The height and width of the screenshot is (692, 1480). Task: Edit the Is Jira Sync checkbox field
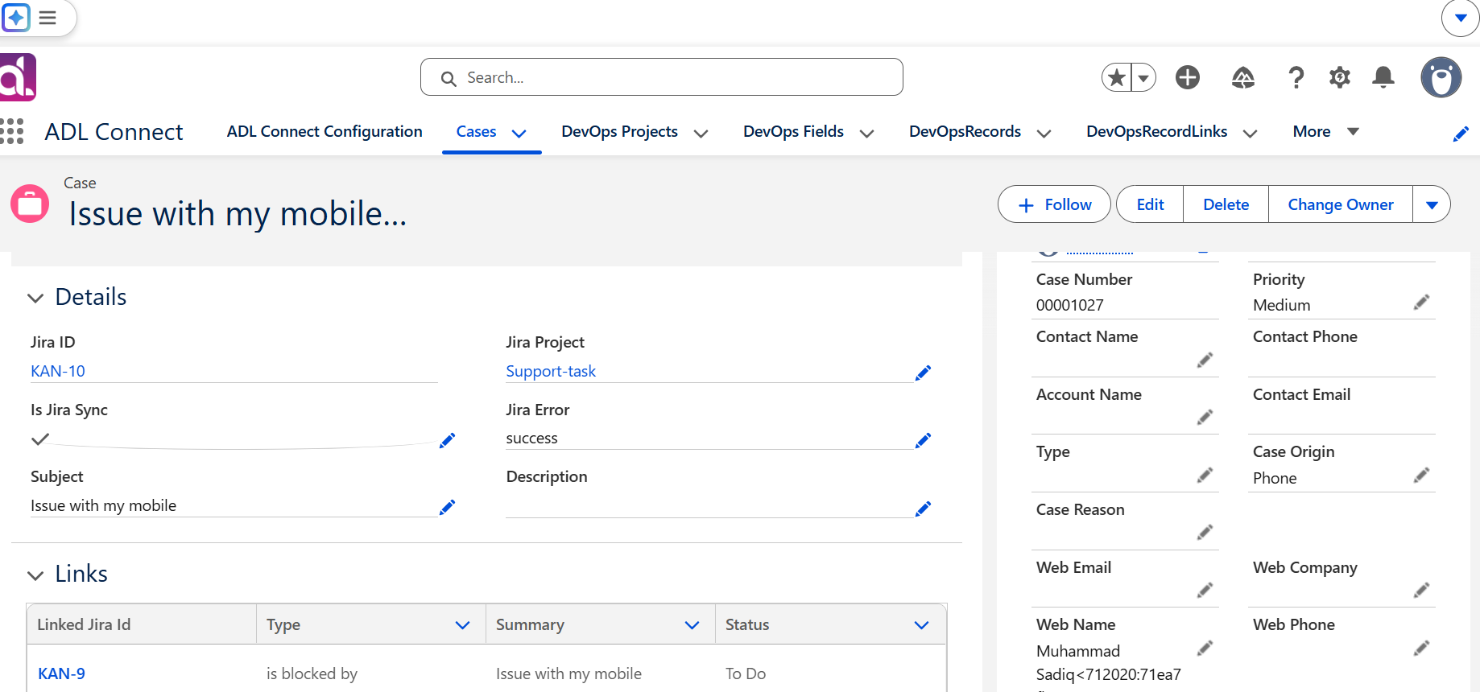point(448,440)
